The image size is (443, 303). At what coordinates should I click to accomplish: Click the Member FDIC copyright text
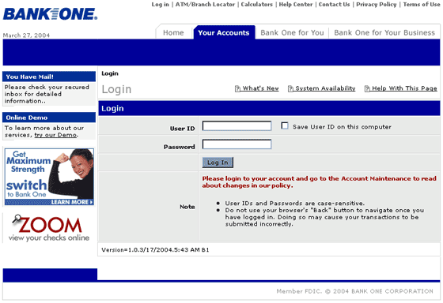click(354, 291)
